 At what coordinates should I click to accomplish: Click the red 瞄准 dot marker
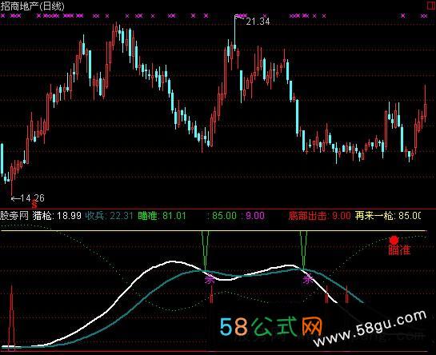(394, 240)
